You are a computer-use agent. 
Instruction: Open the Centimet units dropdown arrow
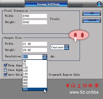point(67,47)
